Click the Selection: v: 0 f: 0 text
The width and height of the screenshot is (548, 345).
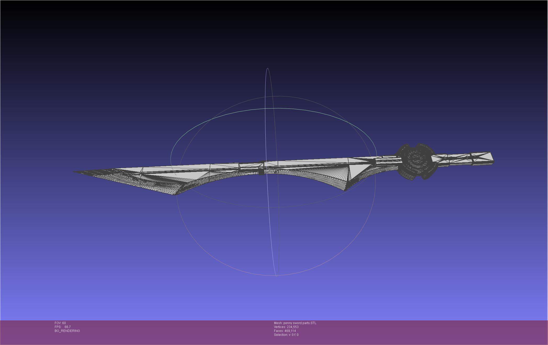tap(286, 335)
